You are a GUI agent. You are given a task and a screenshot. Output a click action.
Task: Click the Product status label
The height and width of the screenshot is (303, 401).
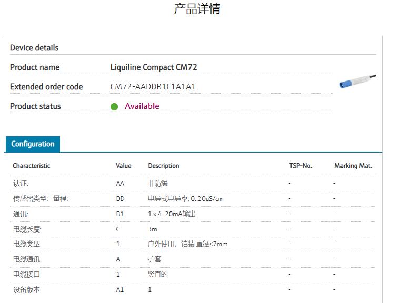click(x=35, y=106)
